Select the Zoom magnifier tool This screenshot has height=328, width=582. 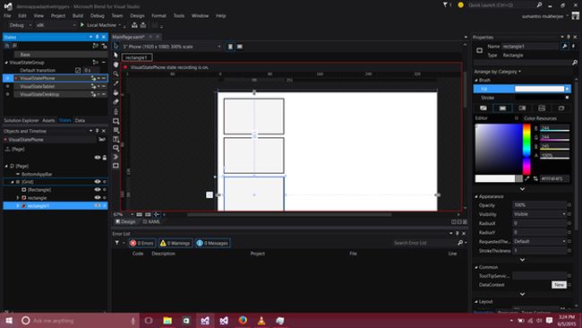click(116, 73)
